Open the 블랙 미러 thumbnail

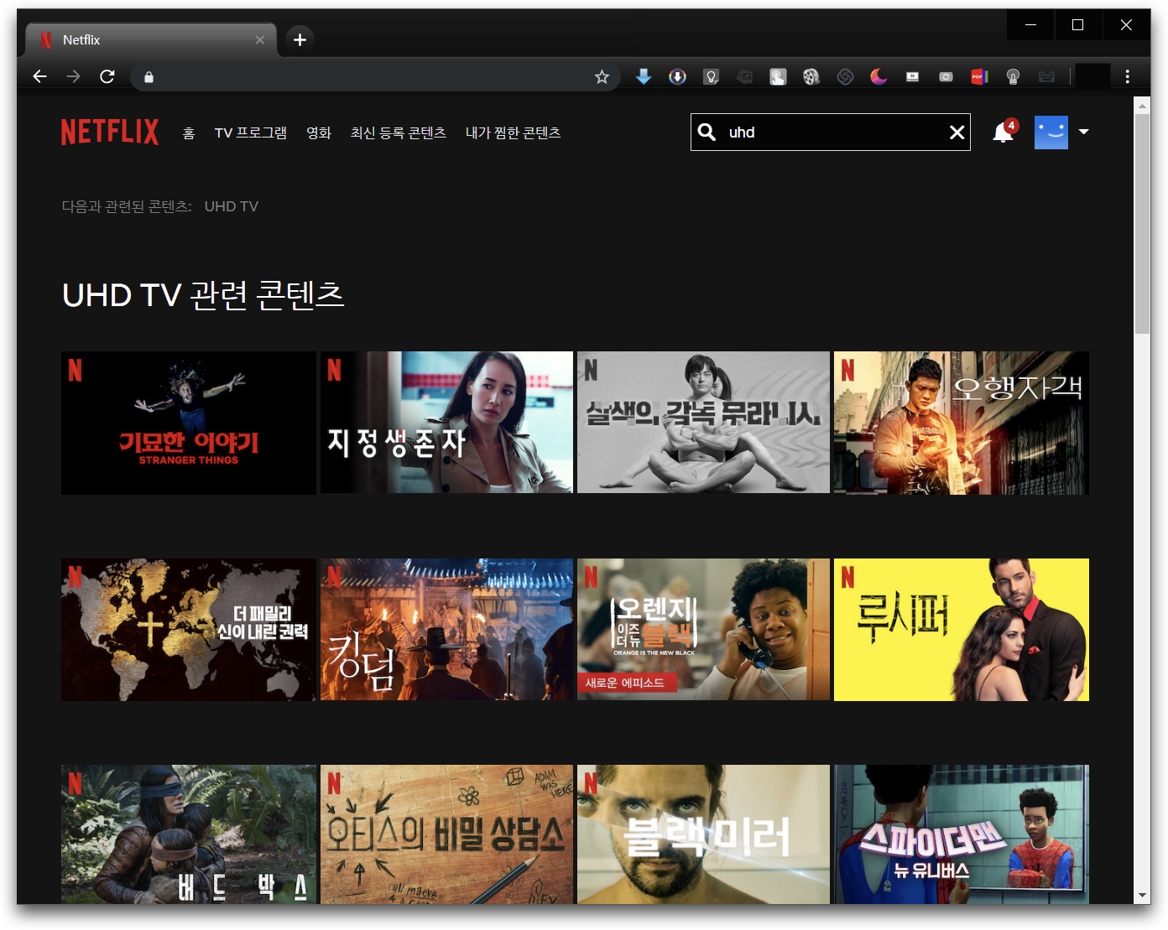click(x=703, y=834)
